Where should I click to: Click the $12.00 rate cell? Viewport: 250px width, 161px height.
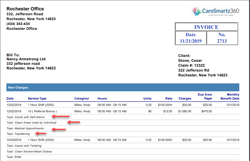tap(168, 111)
